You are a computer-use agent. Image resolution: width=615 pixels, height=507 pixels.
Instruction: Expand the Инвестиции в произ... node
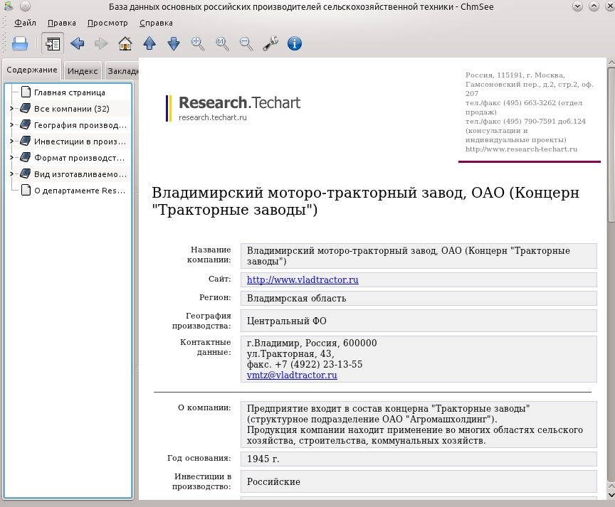click(11, 141)
